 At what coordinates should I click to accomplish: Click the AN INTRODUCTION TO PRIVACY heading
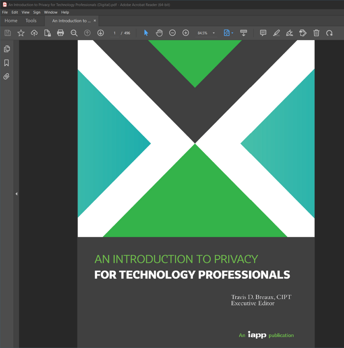(176, 259)
